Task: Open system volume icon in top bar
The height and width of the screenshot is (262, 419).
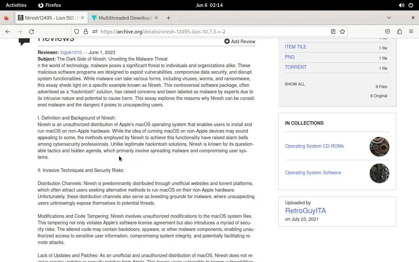Action: (x=402, y=5)
